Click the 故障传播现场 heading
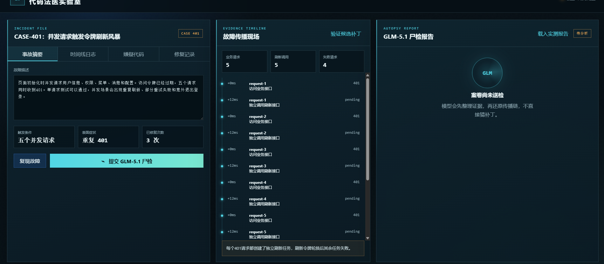Screen dimensions: 604x264 tap(241, 37)
